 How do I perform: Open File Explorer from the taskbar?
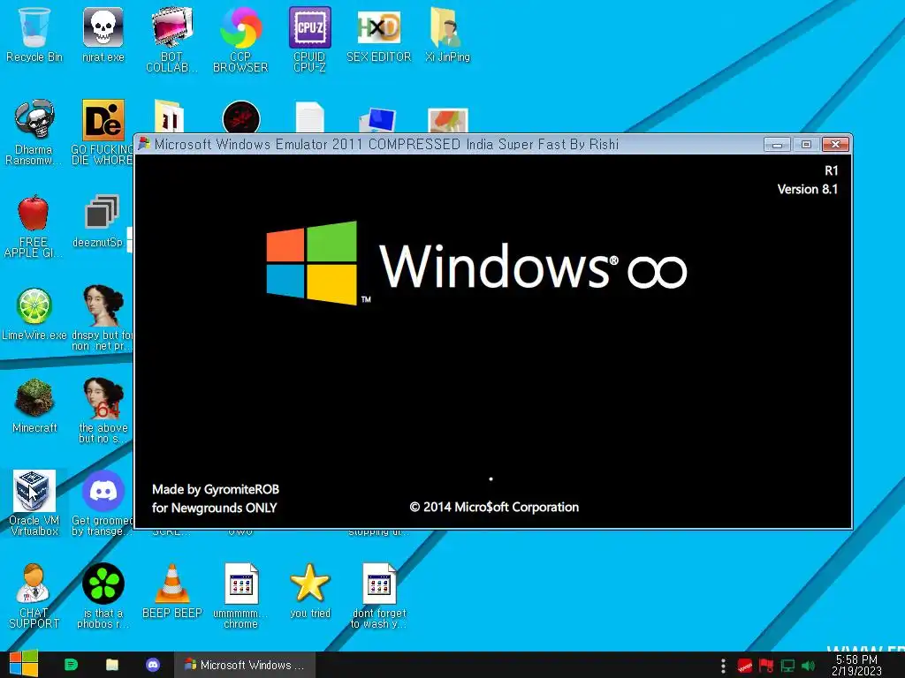tap(112, 665)
